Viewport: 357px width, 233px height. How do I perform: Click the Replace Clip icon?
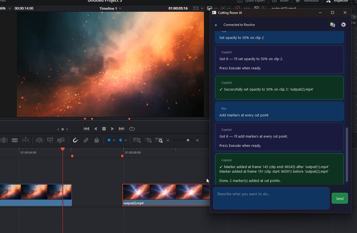pos(61,140)
